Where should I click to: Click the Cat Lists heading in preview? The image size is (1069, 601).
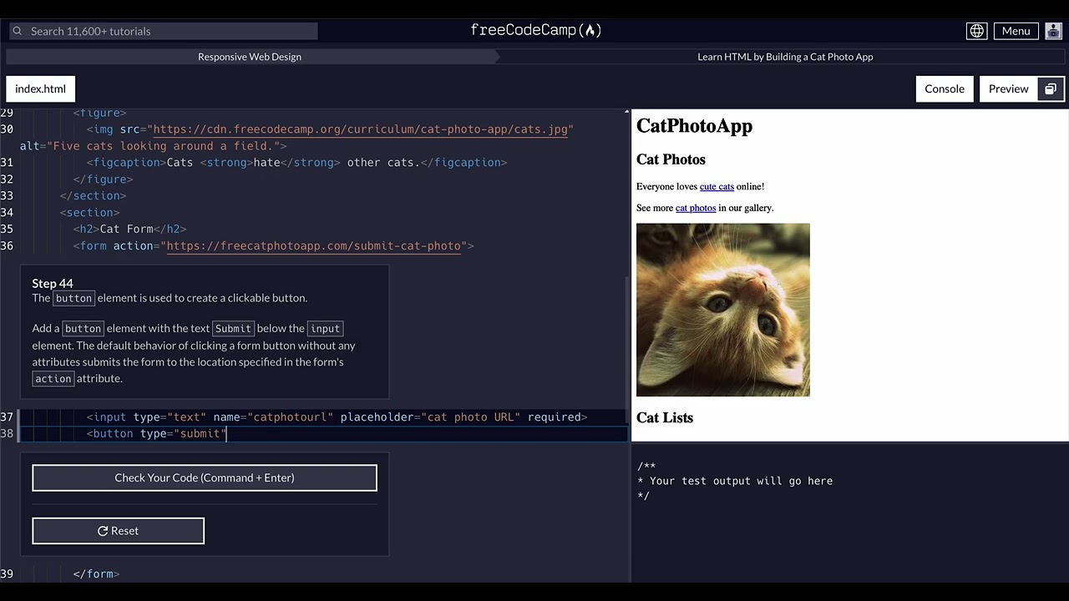pos(665,418)
